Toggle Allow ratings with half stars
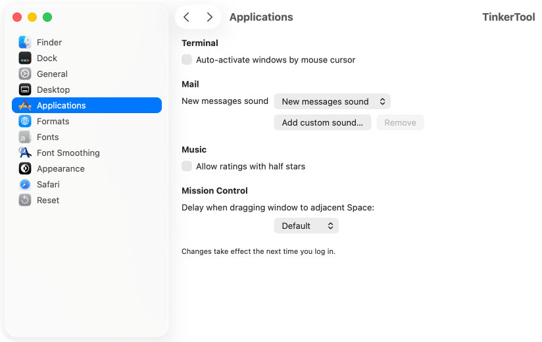Screen dimensions: 542x342 (187, 166)
